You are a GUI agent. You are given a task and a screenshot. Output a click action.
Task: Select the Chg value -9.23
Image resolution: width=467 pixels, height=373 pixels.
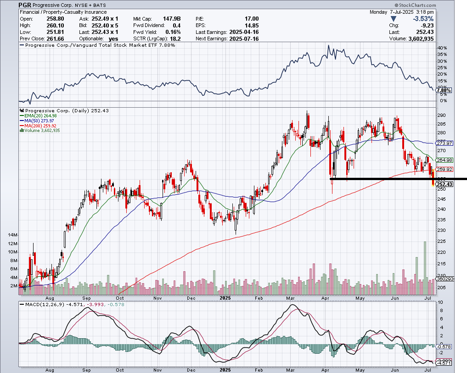point(427,26)
